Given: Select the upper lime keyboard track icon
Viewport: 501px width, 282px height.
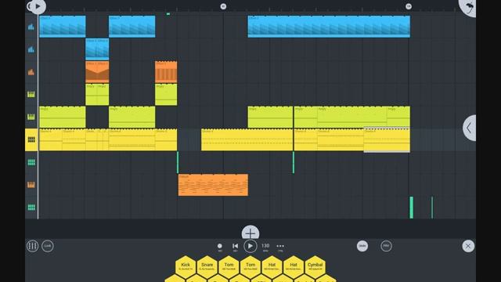Looking at the screenshot, I should (x=31, y=94).
